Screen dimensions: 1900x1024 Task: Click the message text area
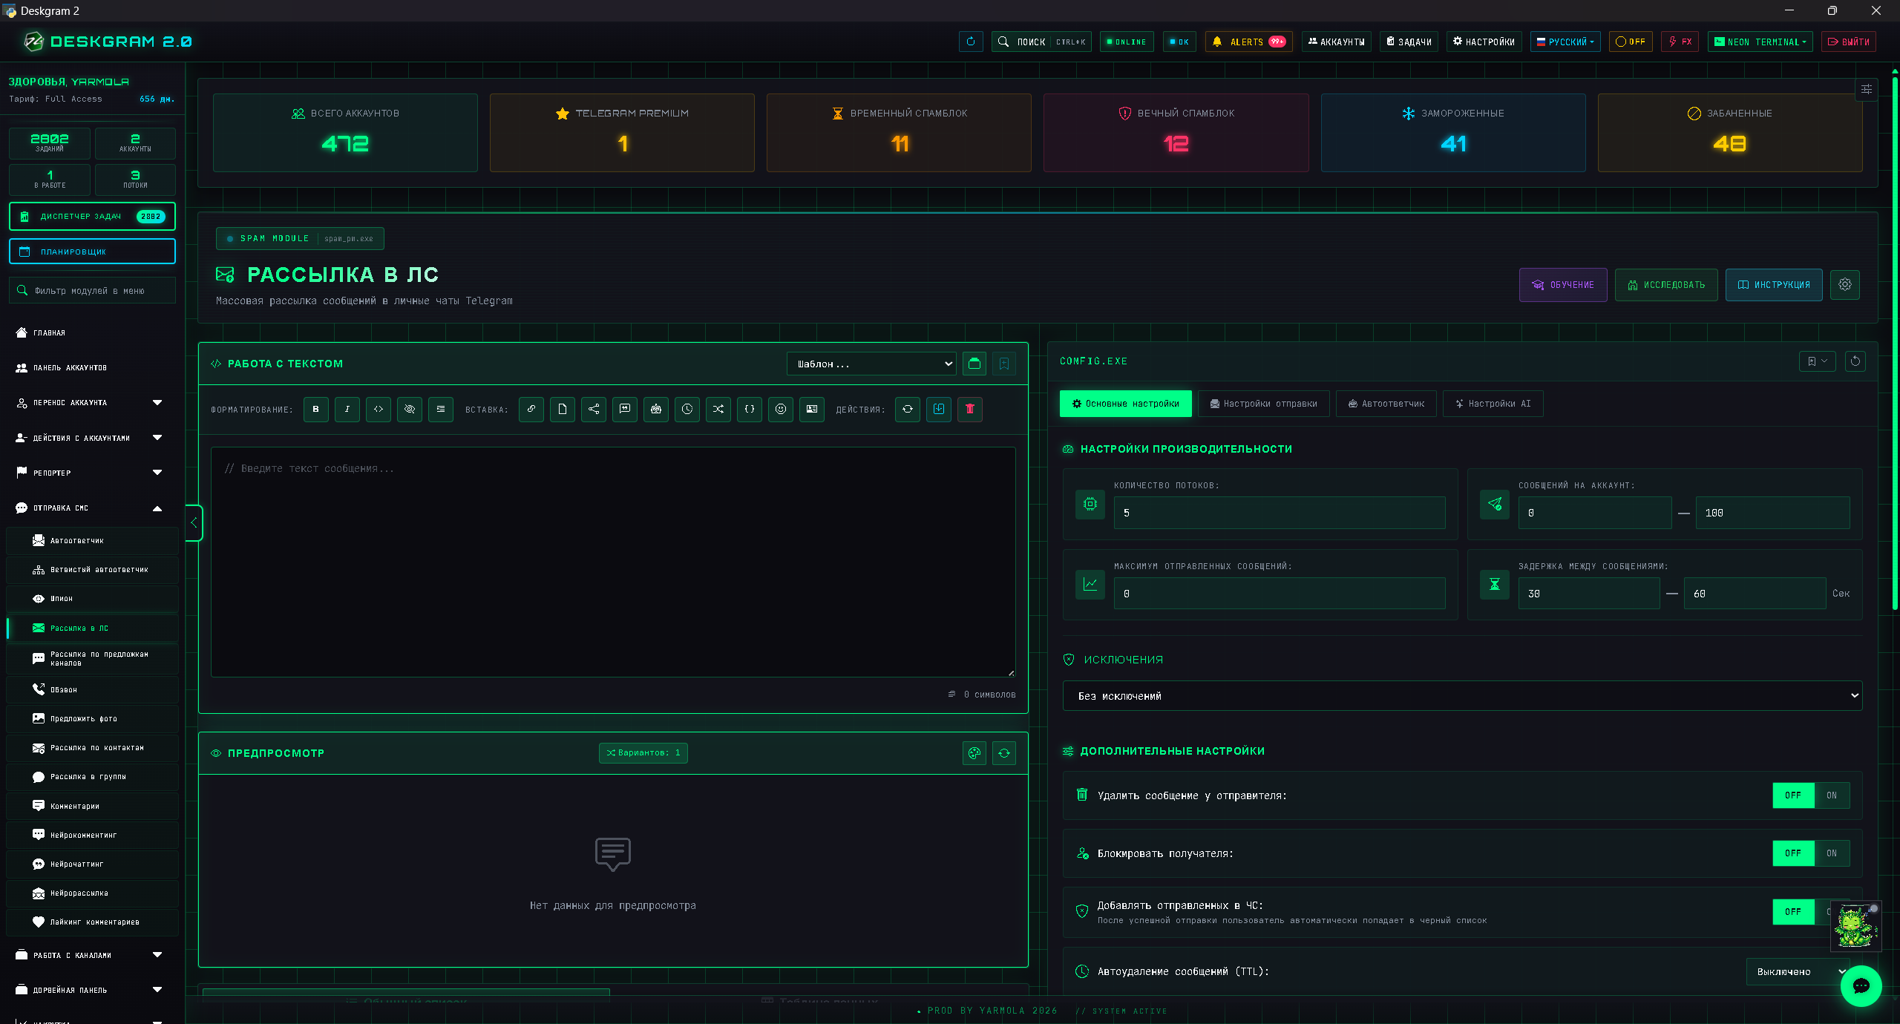pyautogui.click(x=613, y=562)
